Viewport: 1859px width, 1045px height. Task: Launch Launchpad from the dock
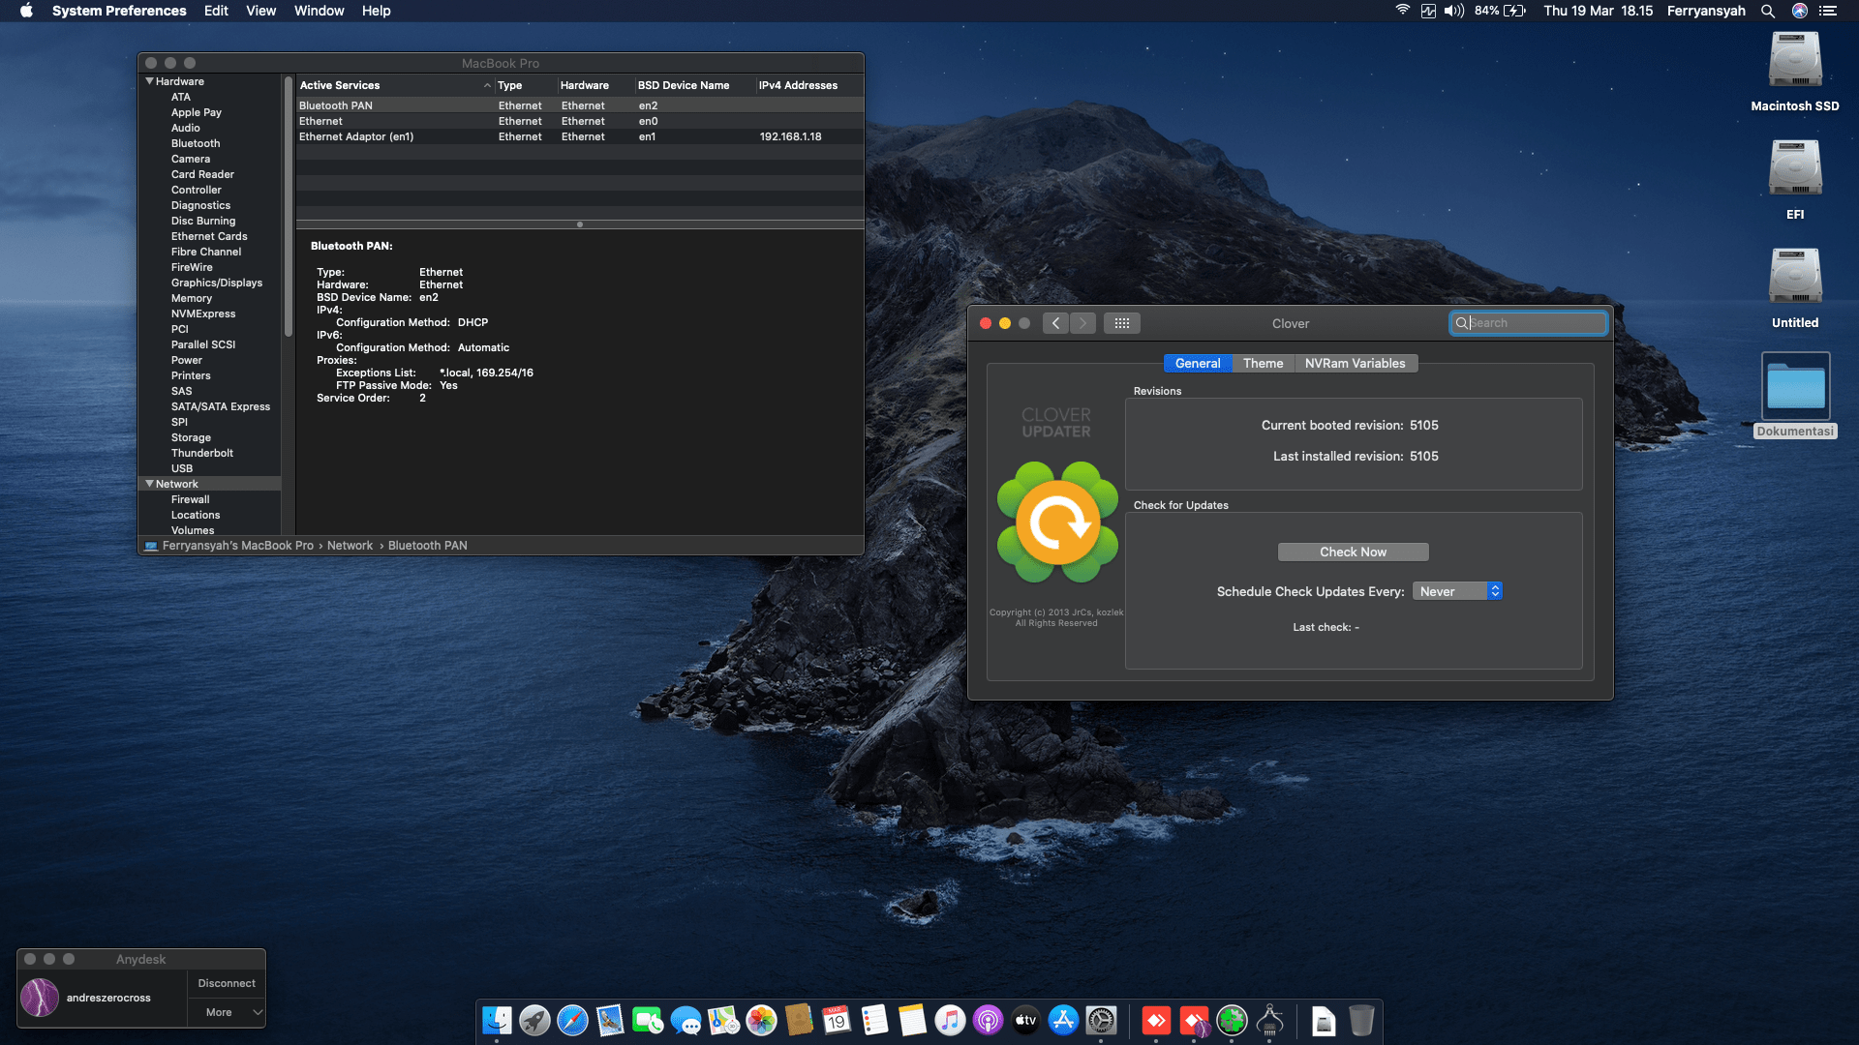(x=534, y=1020)
